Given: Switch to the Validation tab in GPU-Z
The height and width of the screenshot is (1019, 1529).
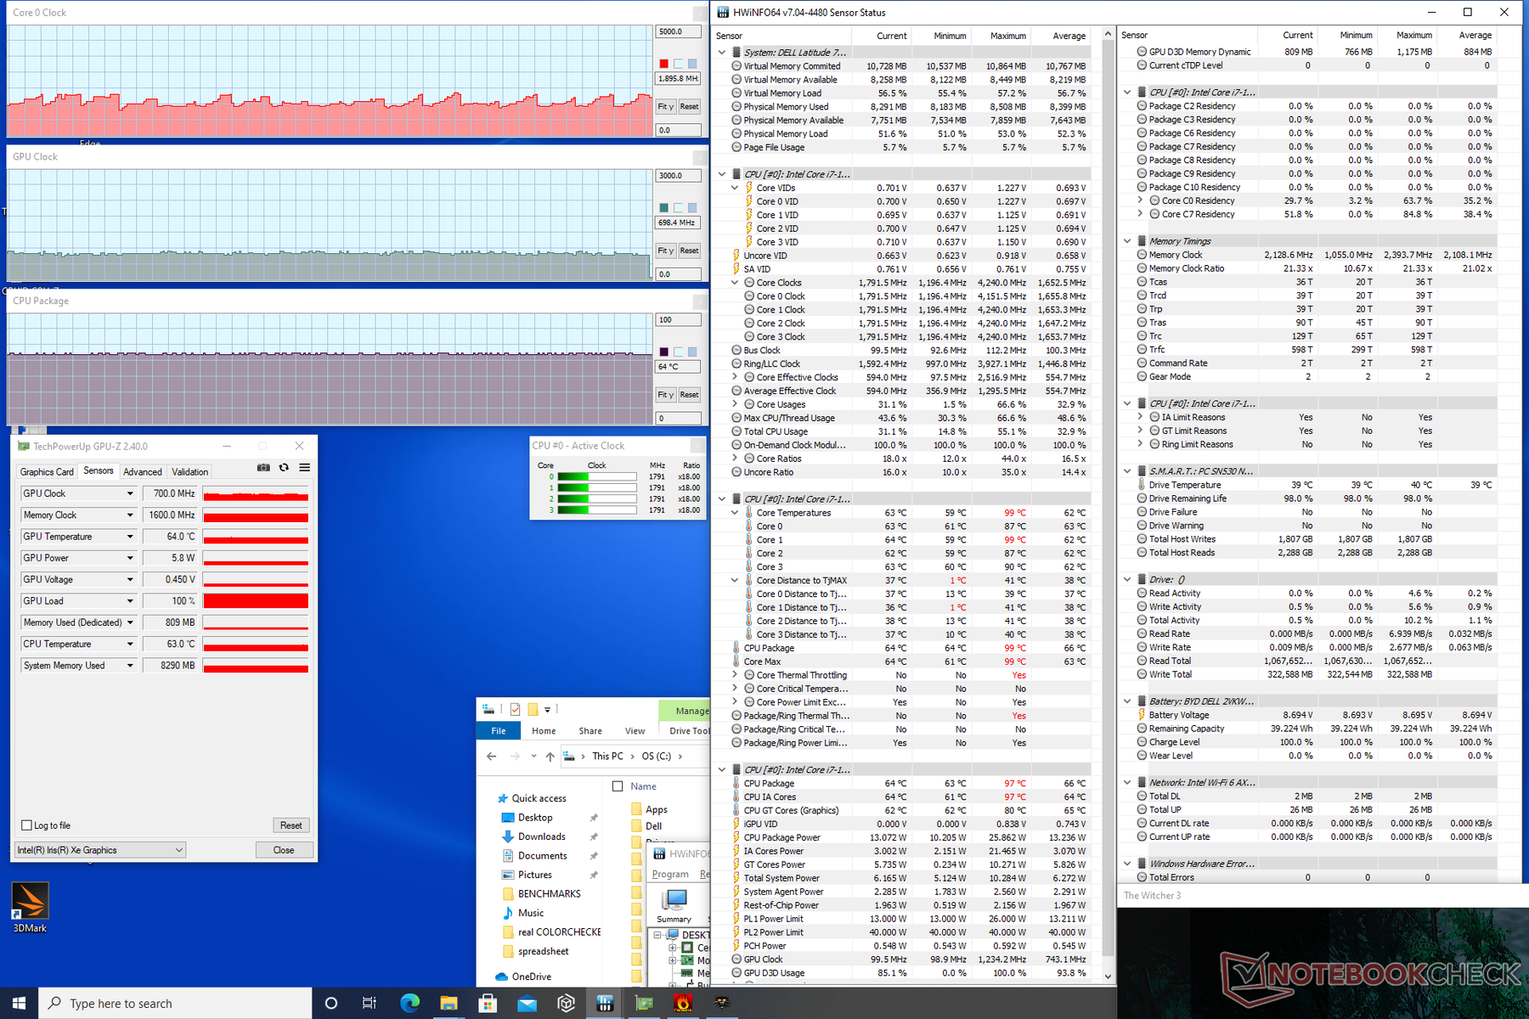Looking at the screenshot, I should click(189, 472).
